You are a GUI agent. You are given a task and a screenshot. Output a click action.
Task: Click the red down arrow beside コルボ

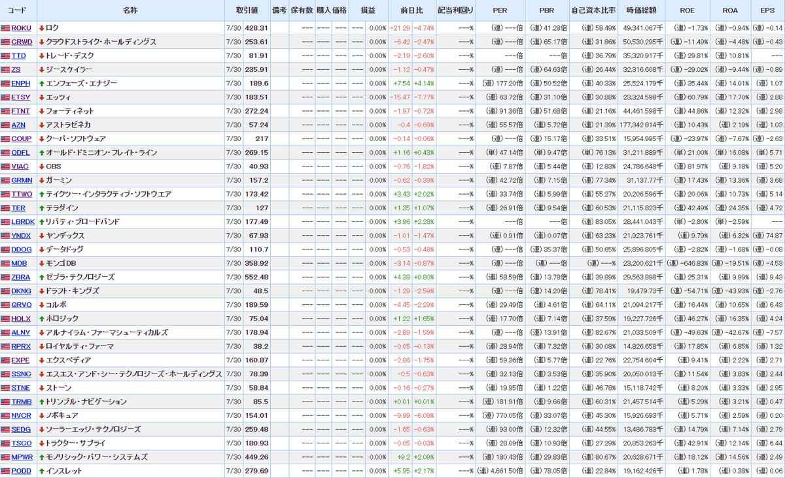pyautogui.click(x=41, y=305)
